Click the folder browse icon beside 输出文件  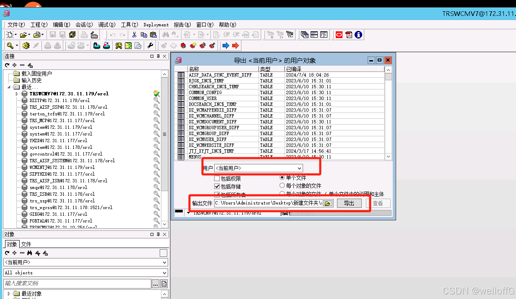[x=327, y=203]
